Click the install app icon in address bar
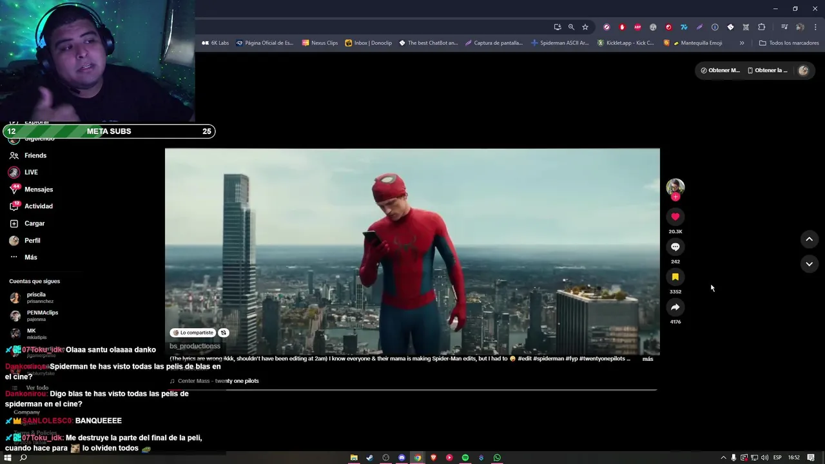Viewport: 825px width, 464px height. pos(558,27)
